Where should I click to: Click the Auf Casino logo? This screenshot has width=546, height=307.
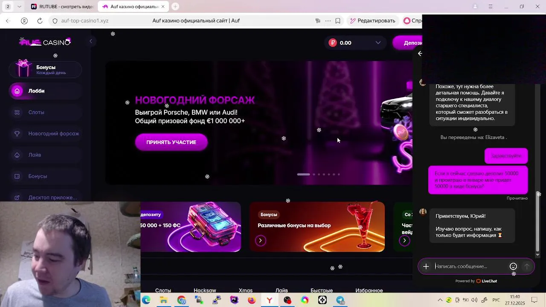45,42
